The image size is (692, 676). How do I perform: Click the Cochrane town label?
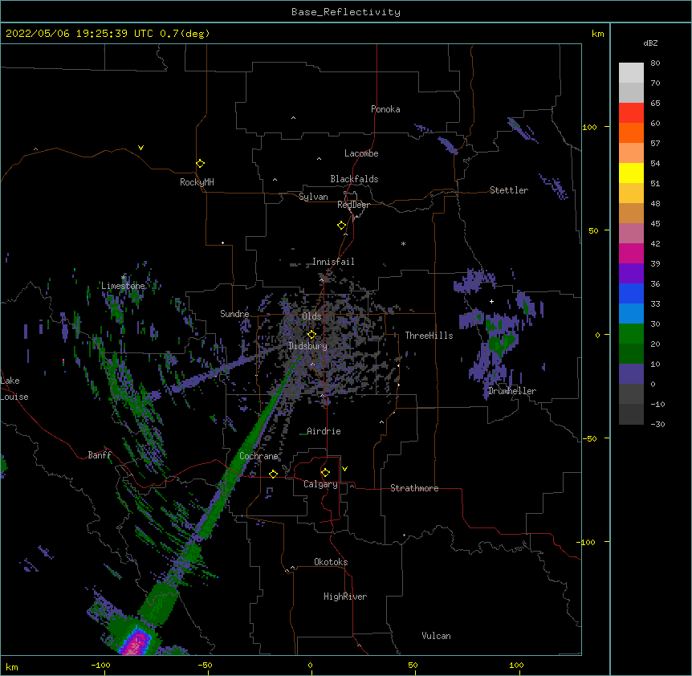click(258, 456)
